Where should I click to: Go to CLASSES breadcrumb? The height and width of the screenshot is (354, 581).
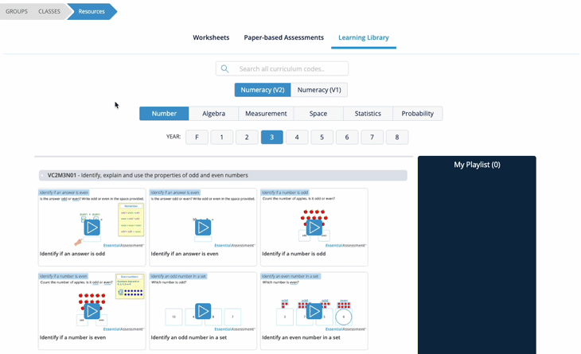49,11
